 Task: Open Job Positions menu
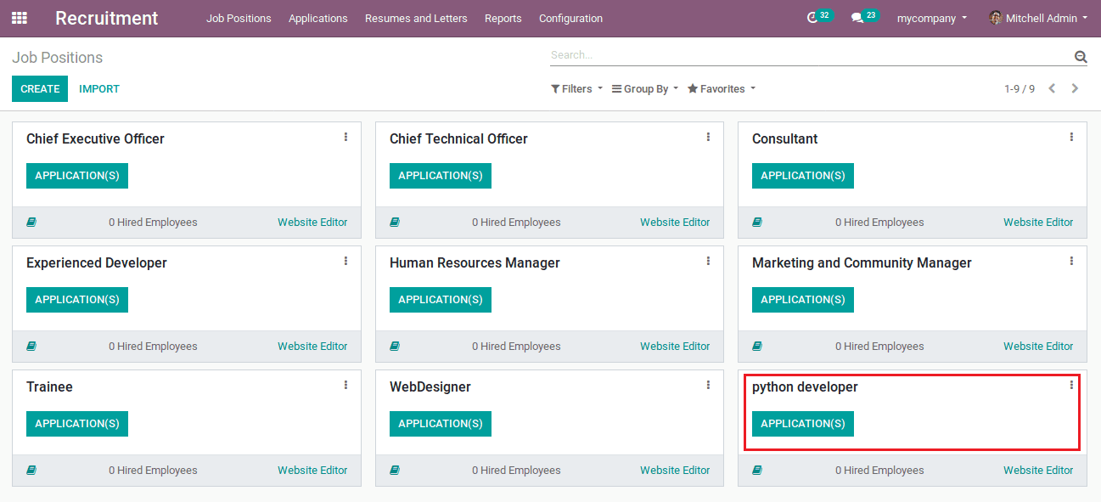click(239, 18)
